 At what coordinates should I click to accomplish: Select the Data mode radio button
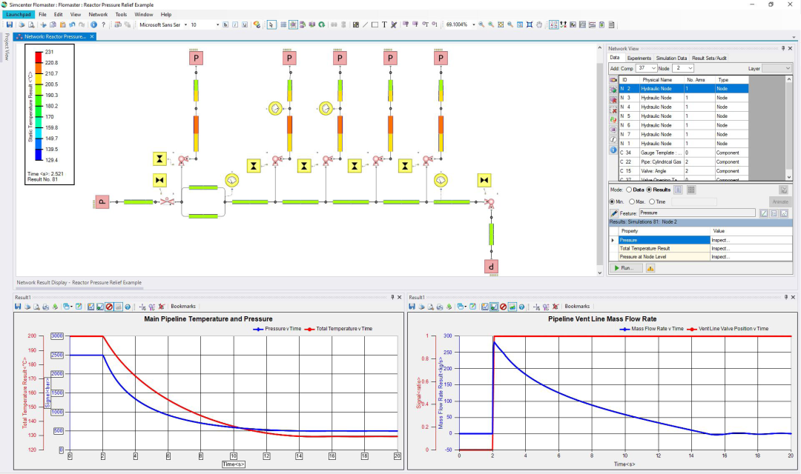click(629, 190)
